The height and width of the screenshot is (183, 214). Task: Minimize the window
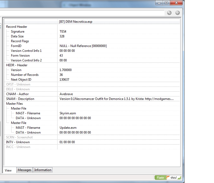[x=159, y=3]
